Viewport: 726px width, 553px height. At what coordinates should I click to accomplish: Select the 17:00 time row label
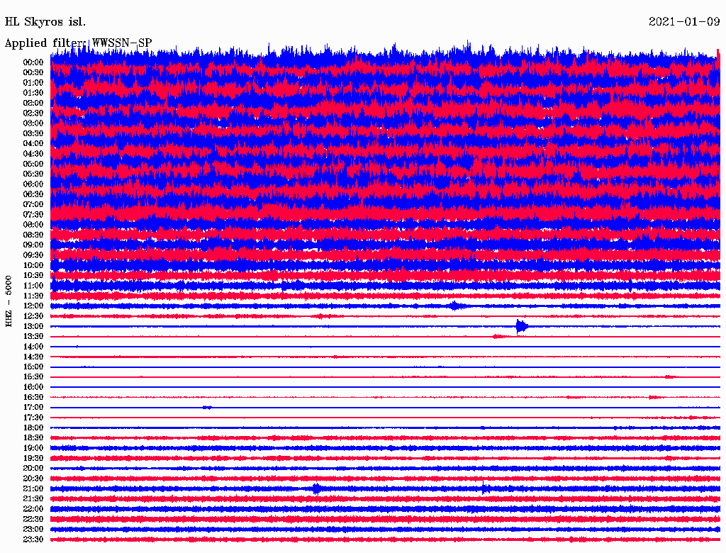(x=33, y=407)
